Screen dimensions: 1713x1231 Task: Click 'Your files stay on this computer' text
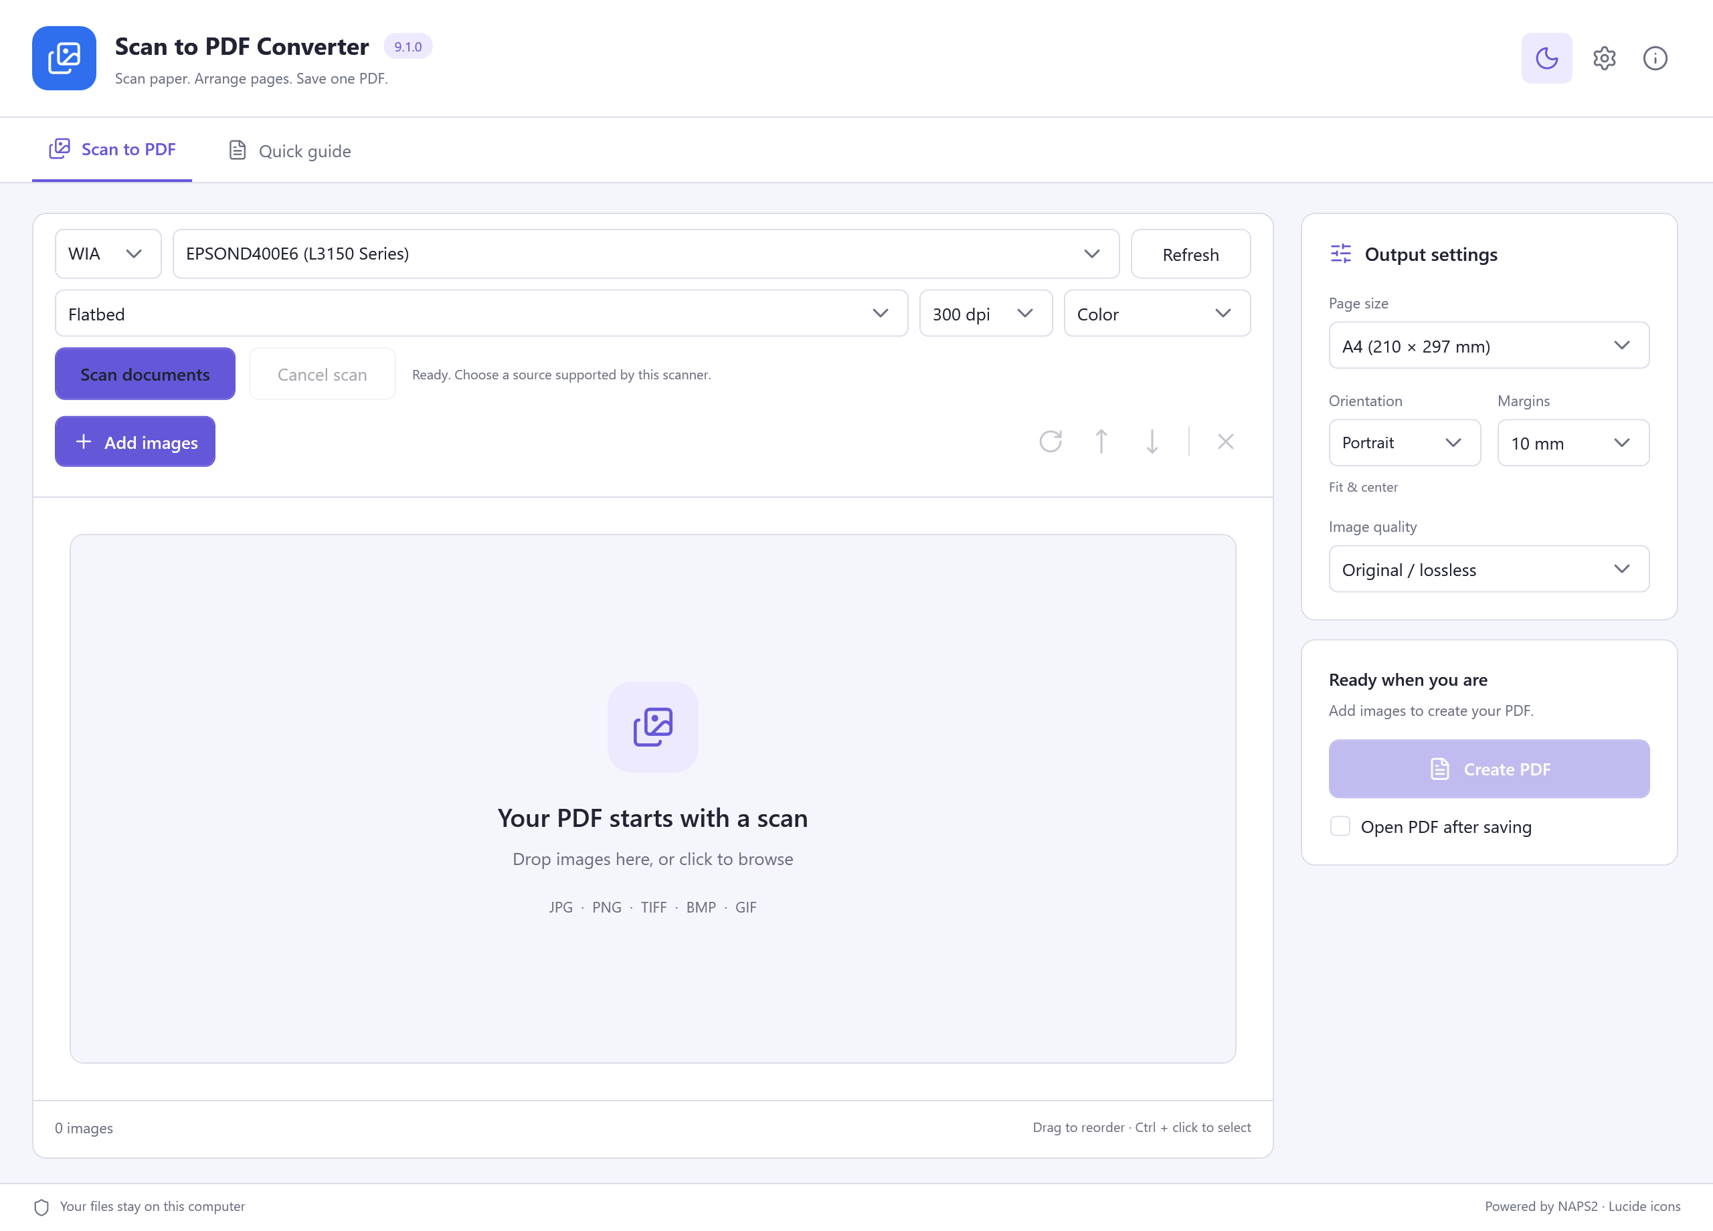[153, 1206]
